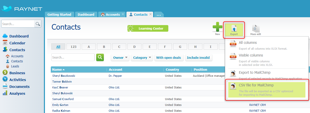
Task: Open the Category filter dropdown
Action: point(142,58)
